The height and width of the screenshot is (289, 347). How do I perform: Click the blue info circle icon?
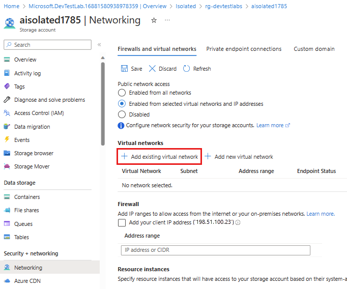coord(121,126)
